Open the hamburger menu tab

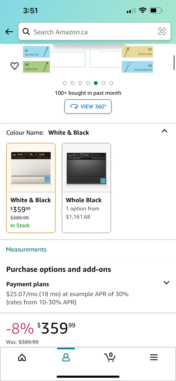pyautogui.click(x=154, y=357)
